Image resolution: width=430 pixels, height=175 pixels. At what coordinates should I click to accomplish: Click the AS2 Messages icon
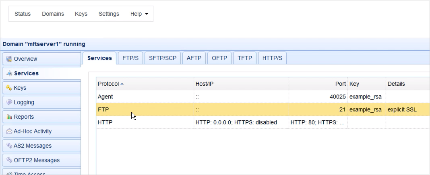pyautogui.click(x=9, y=146)
